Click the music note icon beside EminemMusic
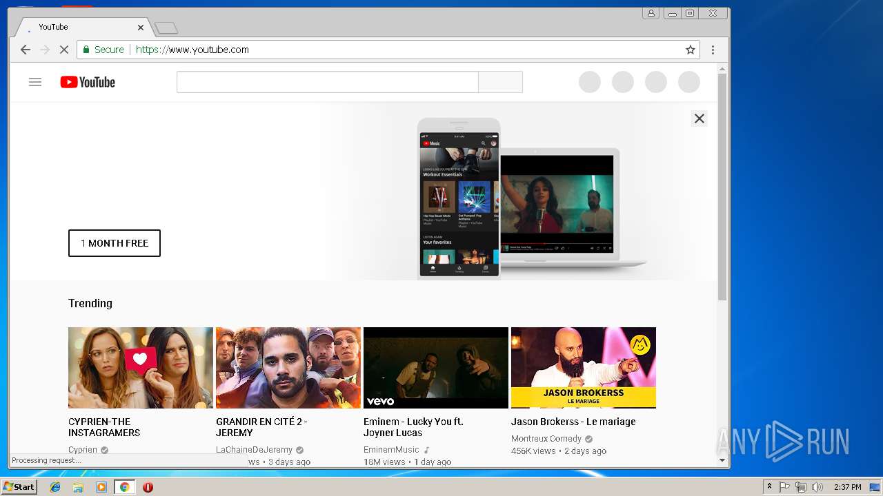 click(x=427, y=450)
